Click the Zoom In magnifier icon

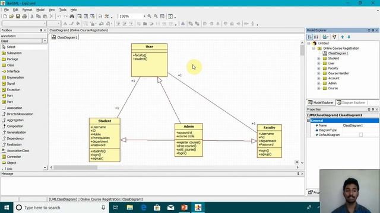150,17
